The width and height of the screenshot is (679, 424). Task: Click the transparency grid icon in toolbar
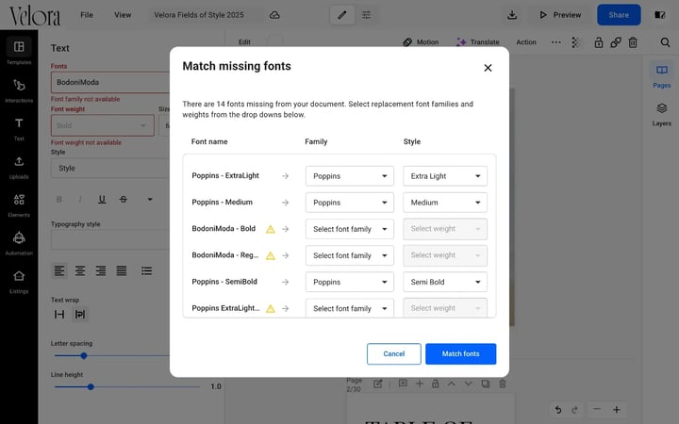coord(575,42)
